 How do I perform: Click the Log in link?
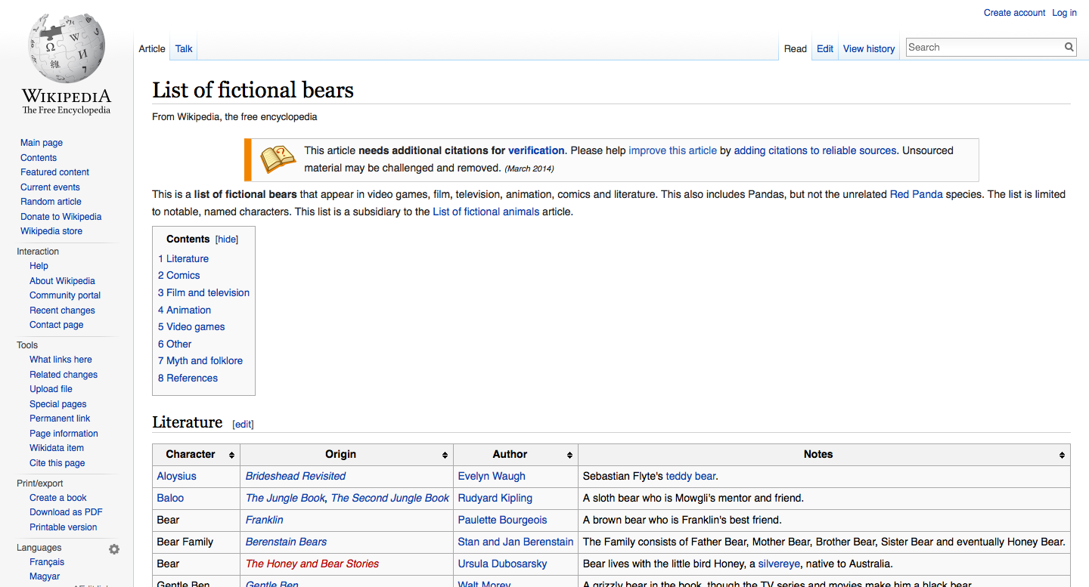click(x=1064, y=13)
